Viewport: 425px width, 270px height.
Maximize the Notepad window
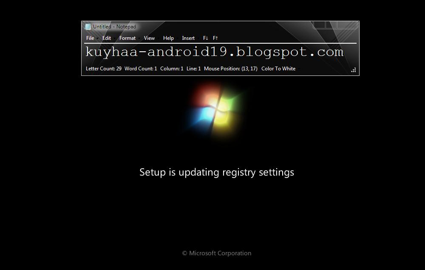(x=331, y=25)
